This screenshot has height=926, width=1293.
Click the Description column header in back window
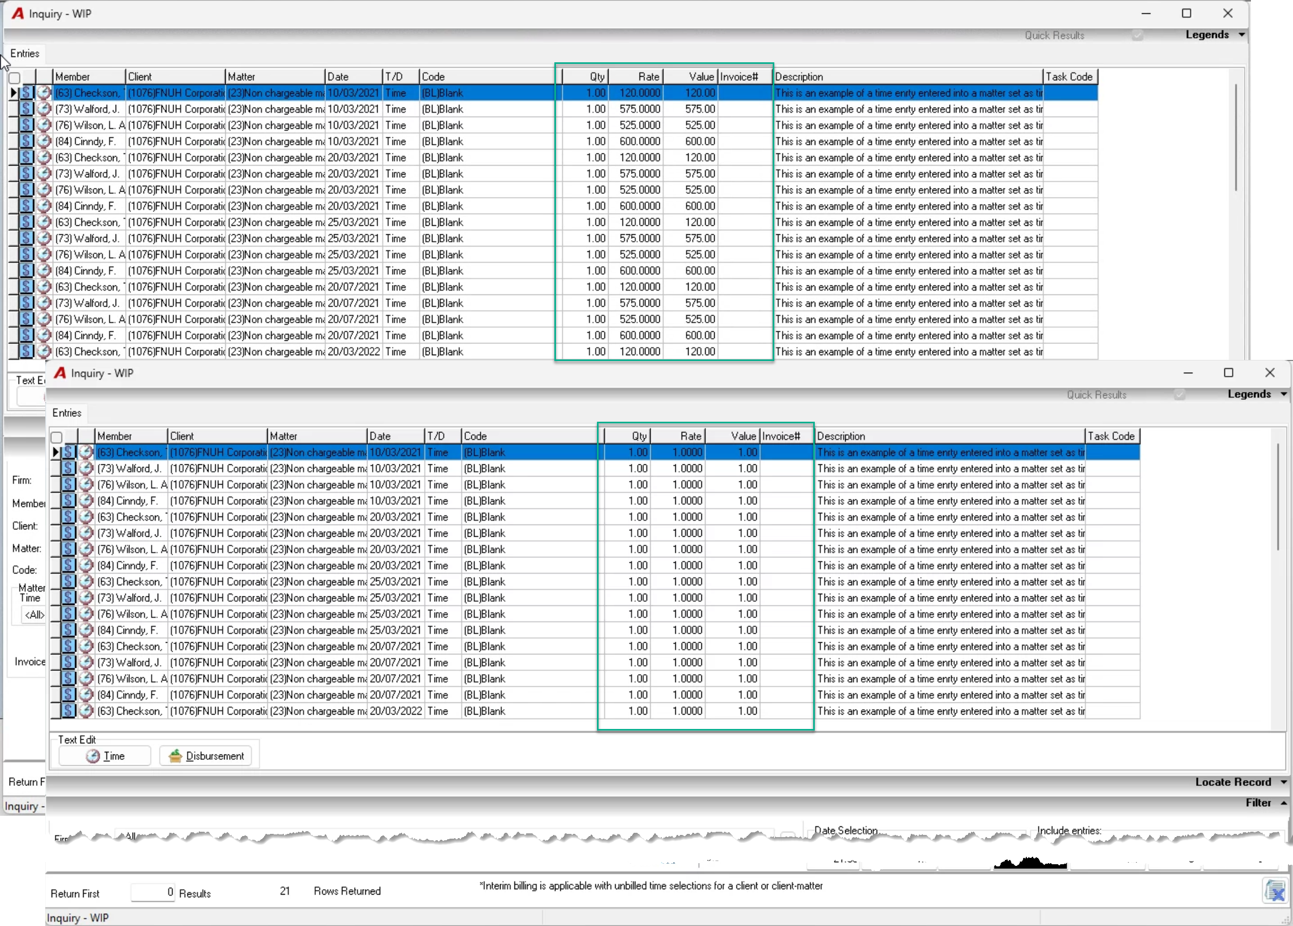pos(907,77)
